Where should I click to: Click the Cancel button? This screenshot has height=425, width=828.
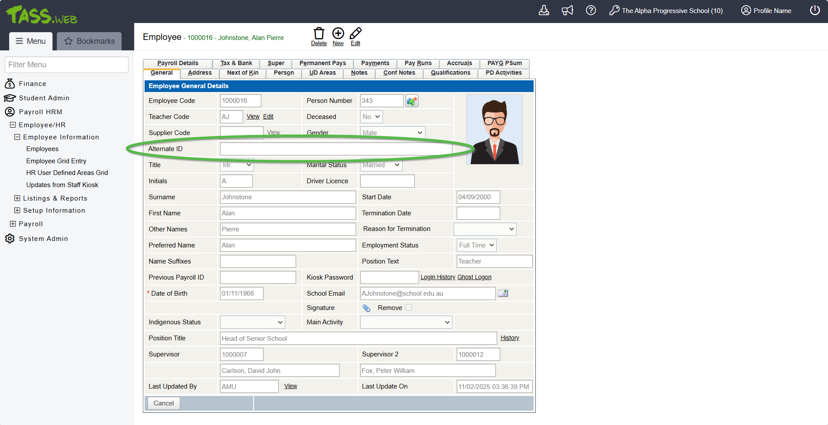pos(163,403)
